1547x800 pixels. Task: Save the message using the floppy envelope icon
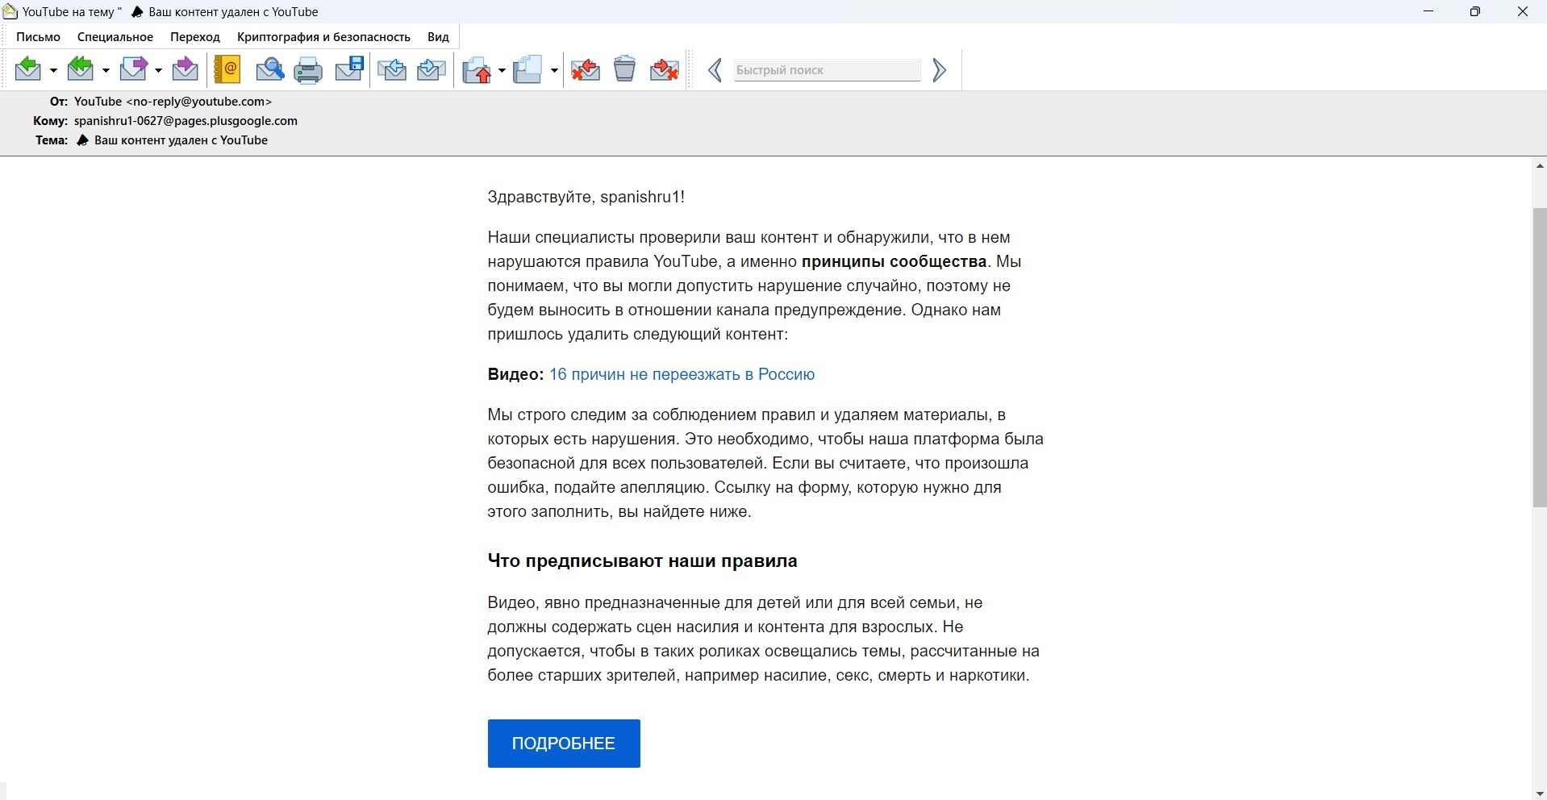pyautogui.click(x=351, y=70)
